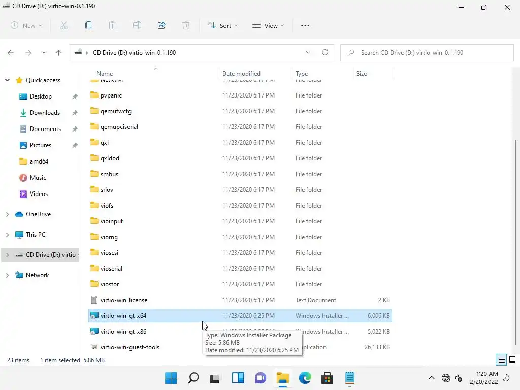Image resolution: width=520 pixels, height=390 pixels.
Task: Open Widgets from the taskbar
Action: (x=238, y=378)
